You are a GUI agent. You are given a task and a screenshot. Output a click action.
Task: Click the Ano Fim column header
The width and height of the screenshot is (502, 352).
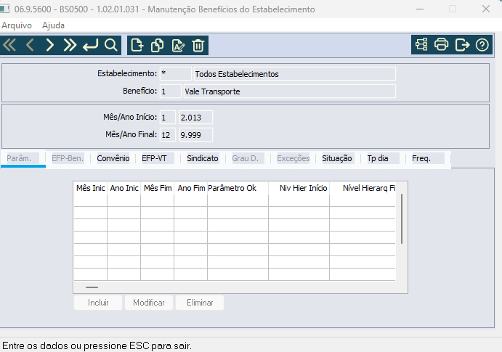[x=191, y=188]
